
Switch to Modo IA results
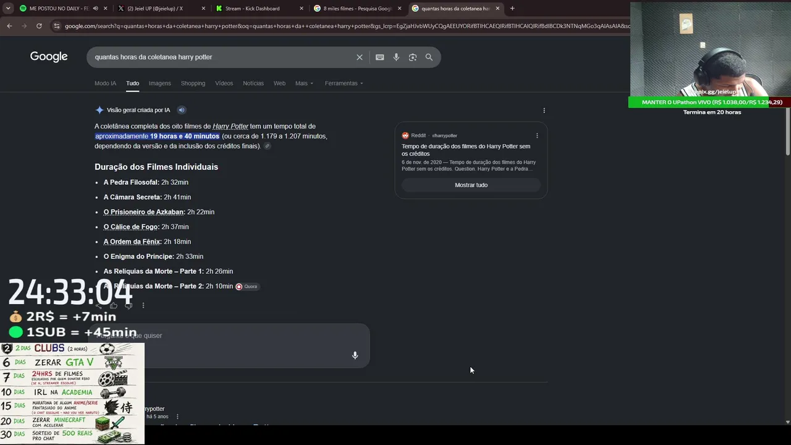point(105,83)
